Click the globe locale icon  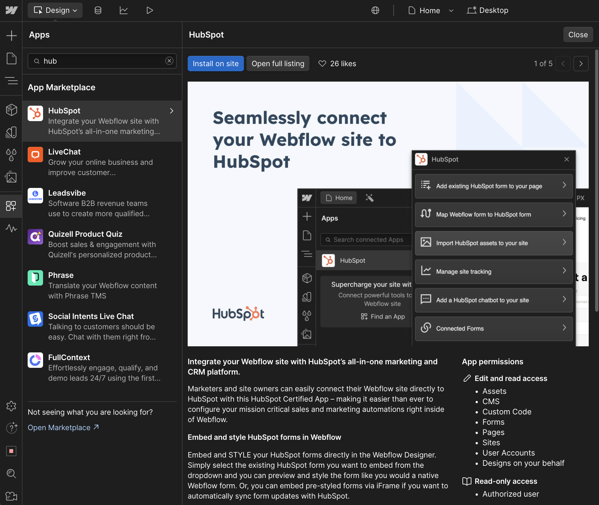click(x=375, y=10)
